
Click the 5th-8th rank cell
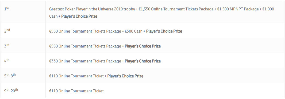point(23,76)
